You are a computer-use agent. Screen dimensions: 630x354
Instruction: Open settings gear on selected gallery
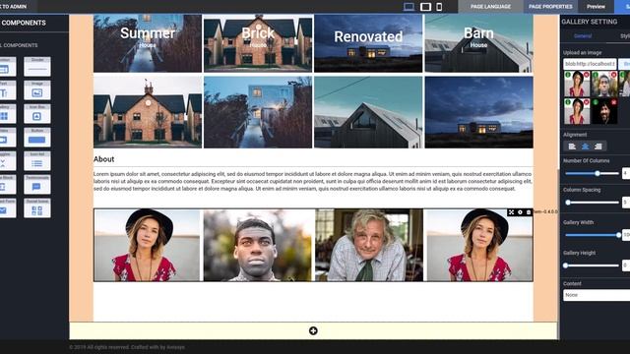[520, 212]
